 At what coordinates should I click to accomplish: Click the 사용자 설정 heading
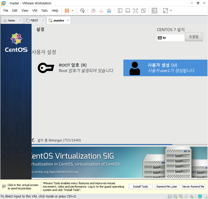pyautogui.click(x=44, y=52)
